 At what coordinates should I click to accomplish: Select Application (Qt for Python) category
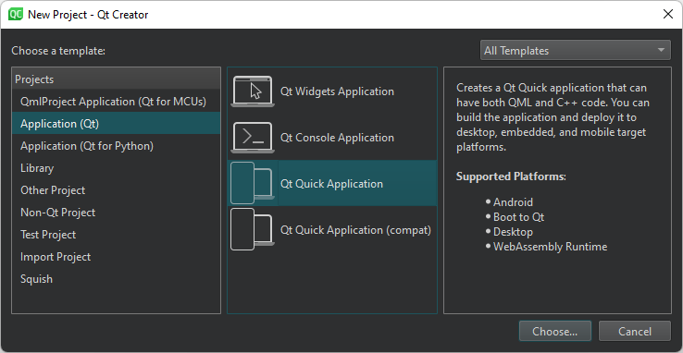pos(116,146)
